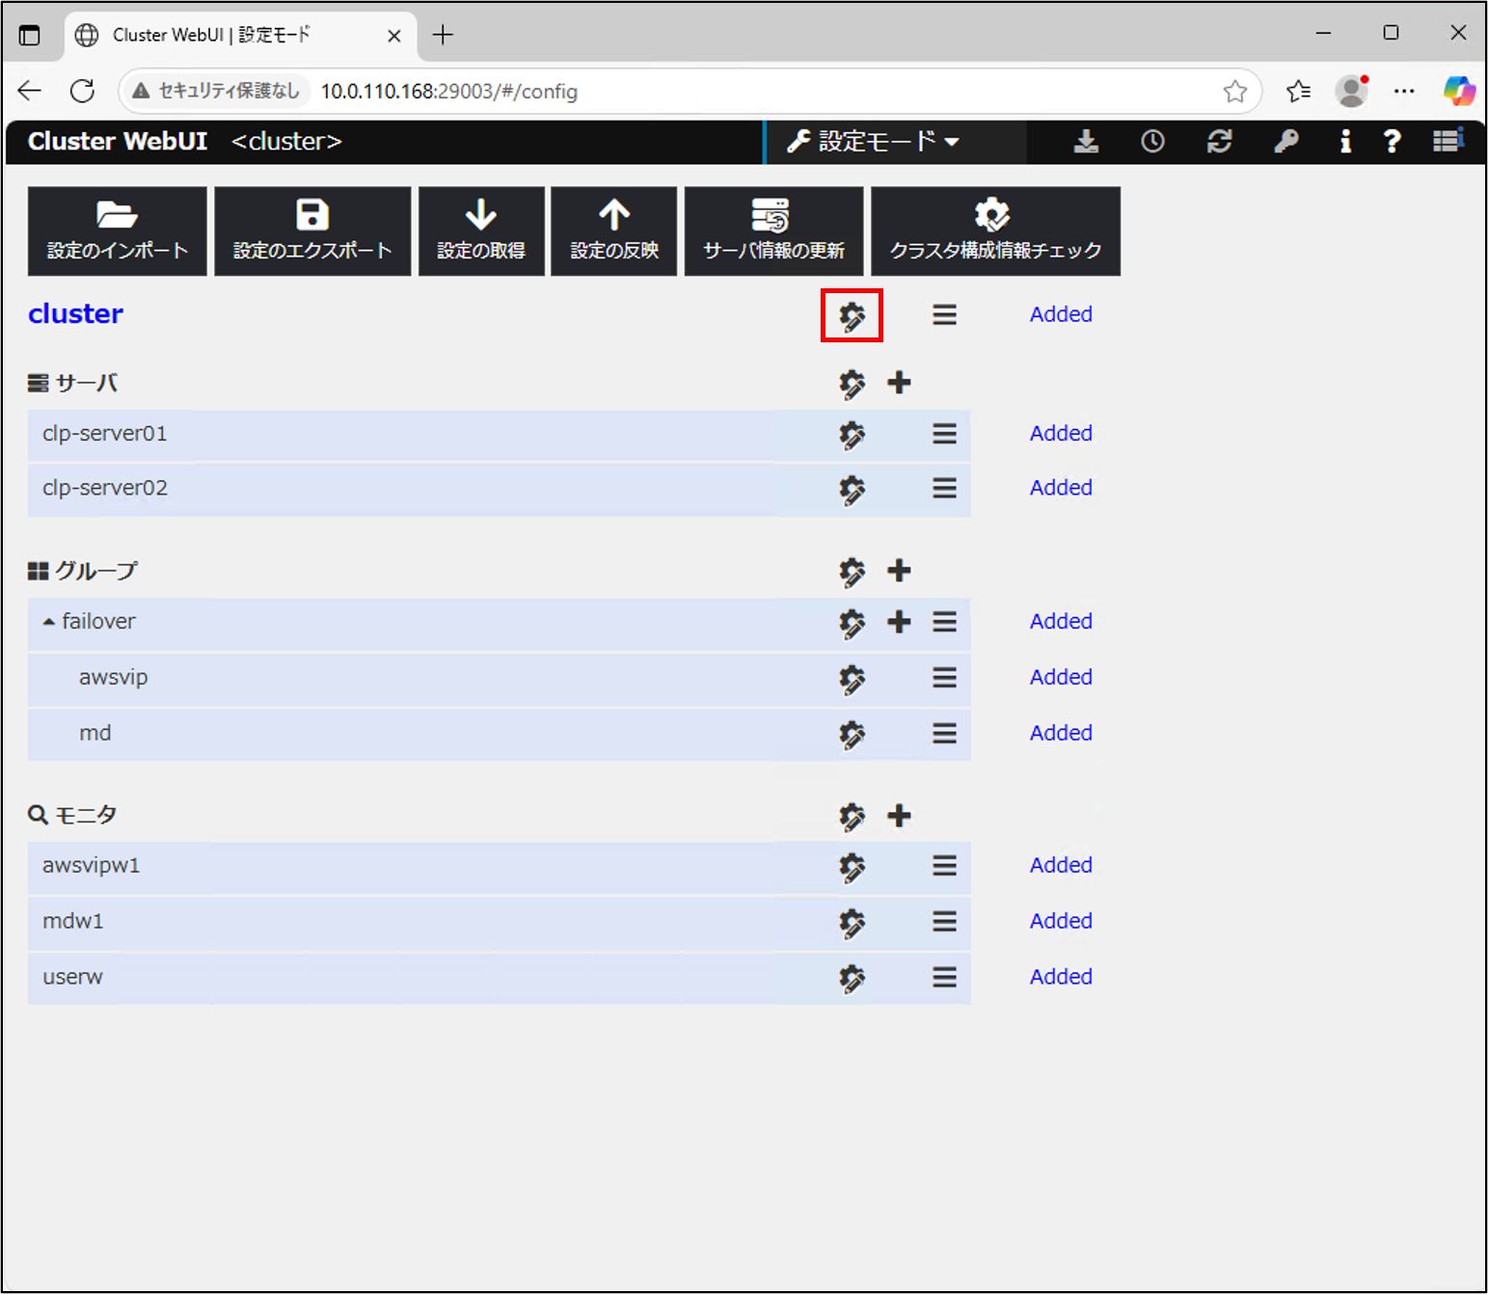The height and width of the screenshot is (1294, 1488).
Task: Open the hamburger menu for userw
Action: point(944,978)
